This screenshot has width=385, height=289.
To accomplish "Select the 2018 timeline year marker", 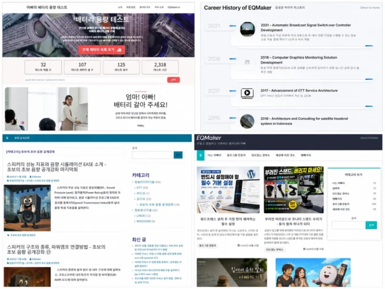I will pos(214,59).
